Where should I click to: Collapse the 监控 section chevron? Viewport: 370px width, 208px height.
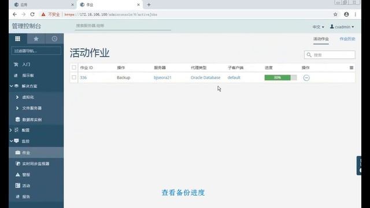pos(11,141)
